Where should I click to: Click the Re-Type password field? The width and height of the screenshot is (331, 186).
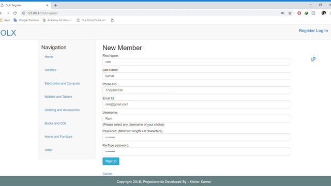click(x=196, y=151)
